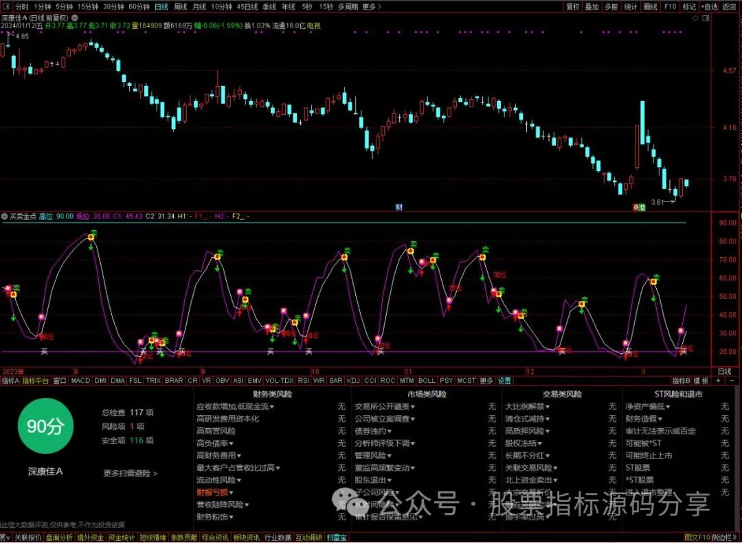The width and height of the screenshot is (742, 543).
Task: Expand 交易所公开谴责 risk item
Action: point(385,407)
